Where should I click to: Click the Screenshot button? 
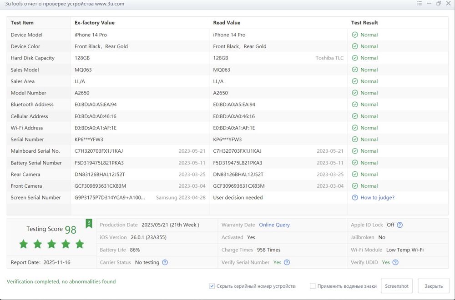click(x=397, y=286)
